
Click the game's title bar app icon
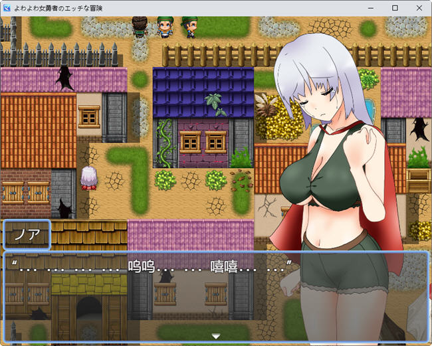tap(7, 7)
